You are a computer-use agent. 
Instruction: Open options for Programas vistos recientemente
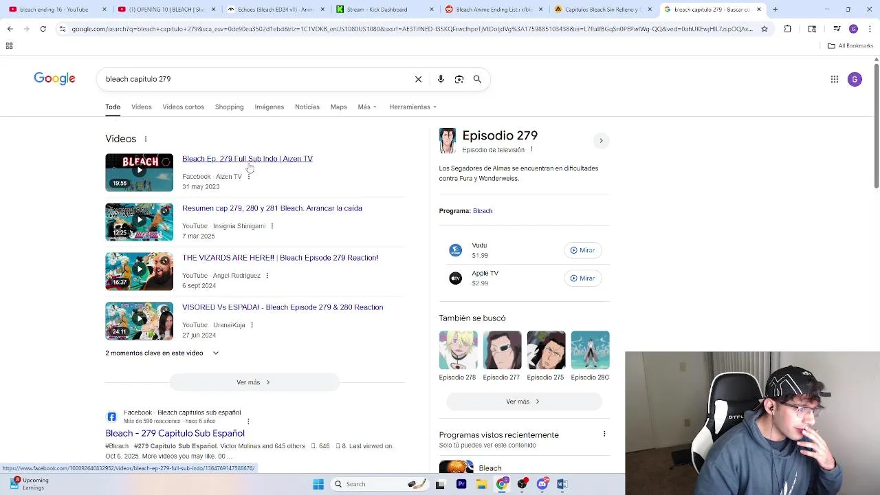click(604, 434)
